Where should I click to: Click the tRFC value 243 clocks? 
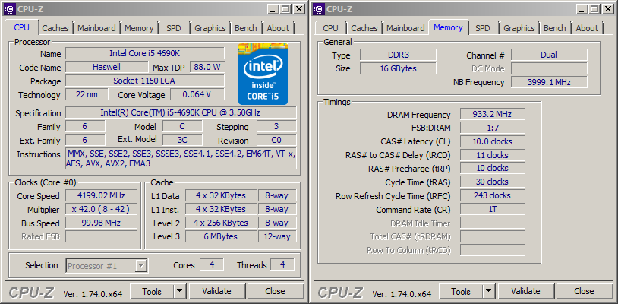pyautogui.click(x=492, y=195)
